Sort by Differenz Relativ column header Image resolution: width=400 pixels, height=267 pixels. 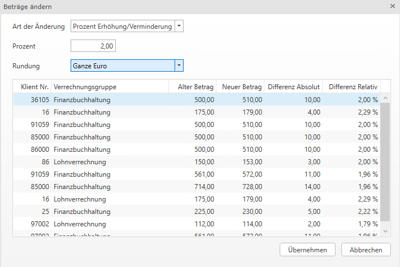point(353,86)
